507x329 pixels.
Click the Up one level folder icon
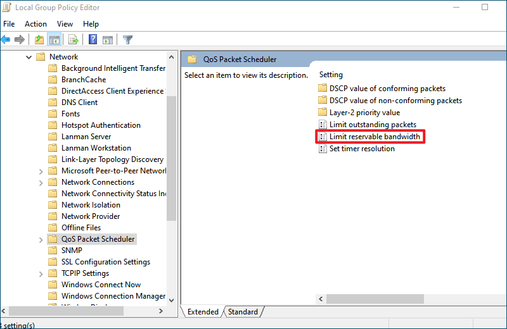(x=39, y=40)
